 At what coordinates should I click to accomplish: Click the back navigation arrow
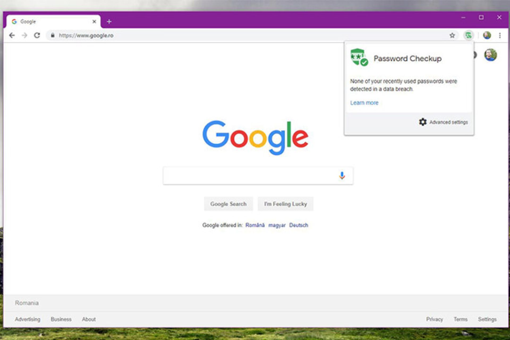coord(12,35)
